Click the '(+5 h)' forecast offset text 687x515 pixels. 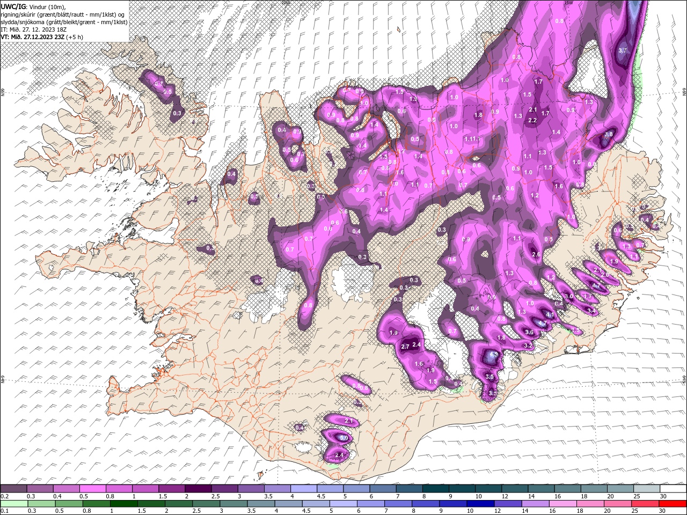coord(75,37)
